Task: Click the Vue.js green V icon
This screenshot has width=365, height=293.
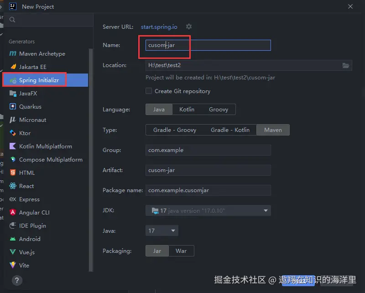Action: coord(13,252)
